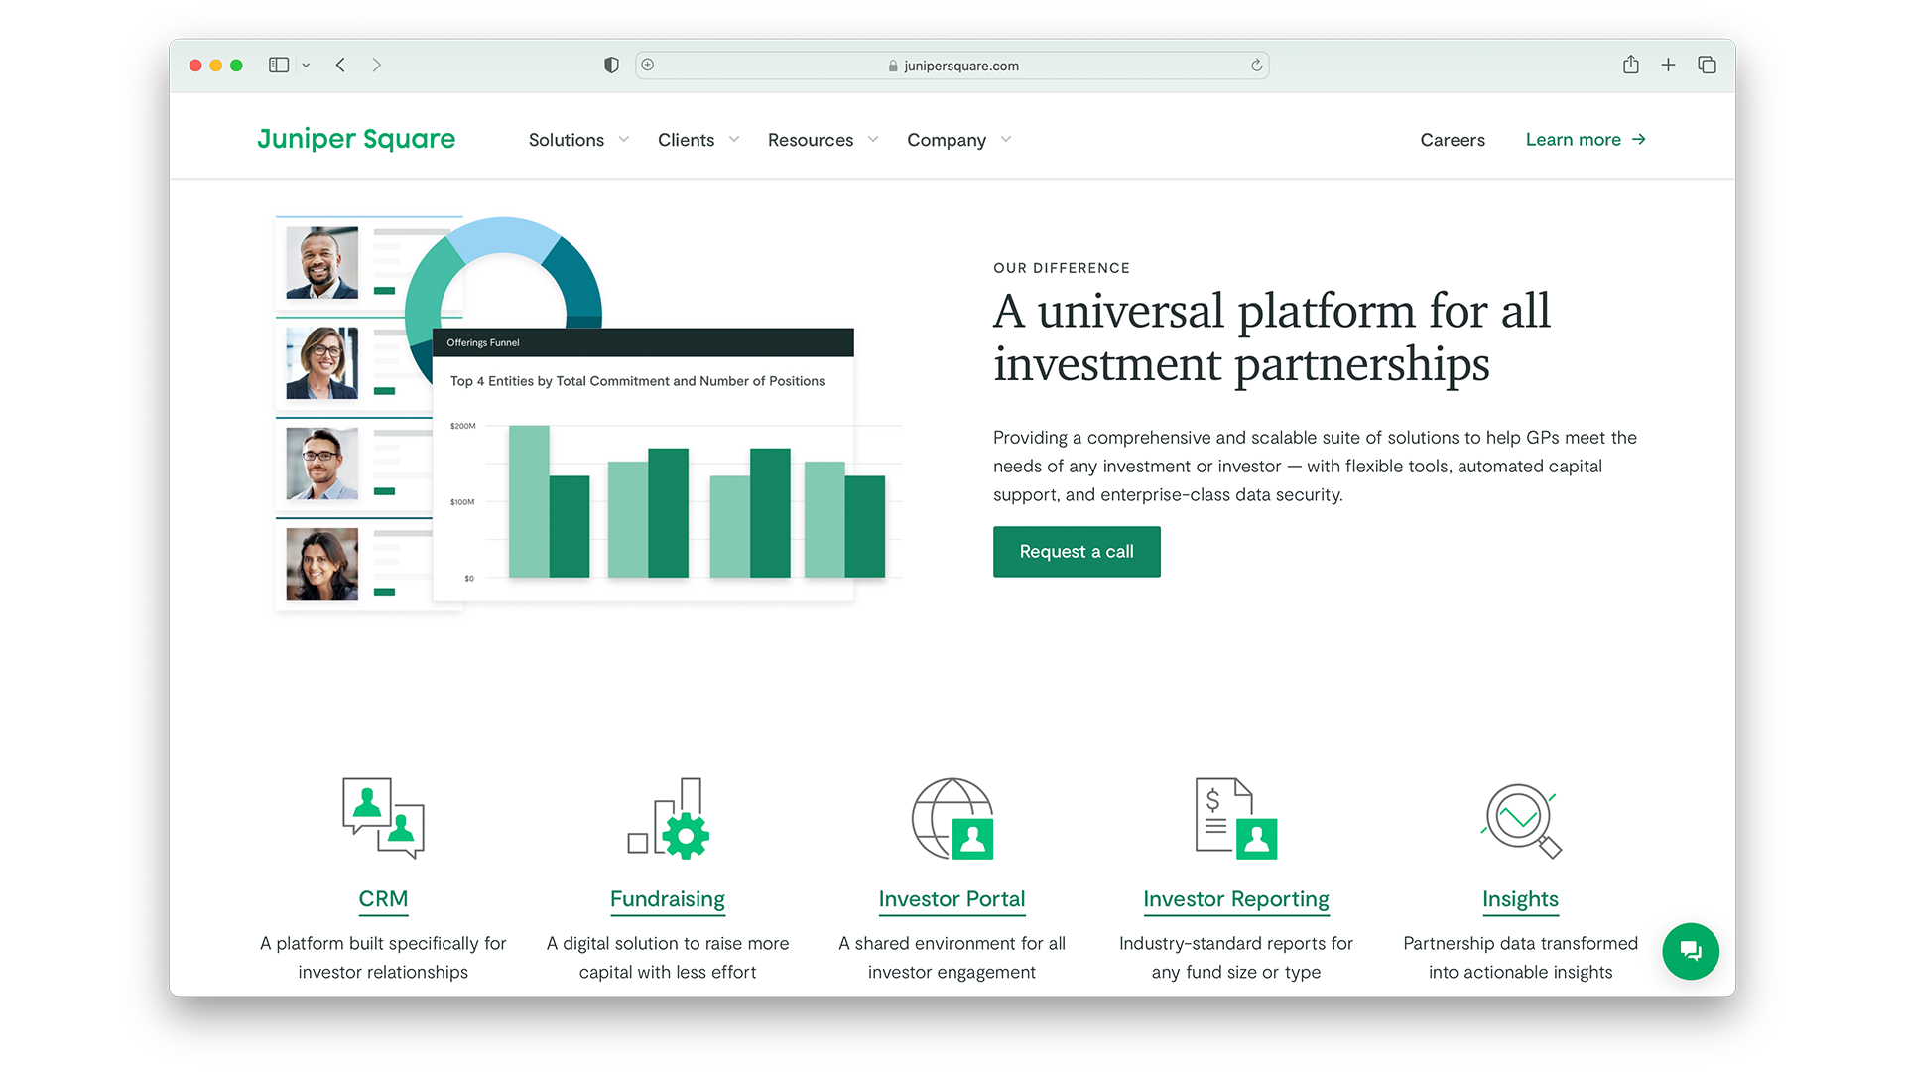Click the Investor Portal globe icon
This screenshot has height=1072, width=1905.
(x=952, y=818)
